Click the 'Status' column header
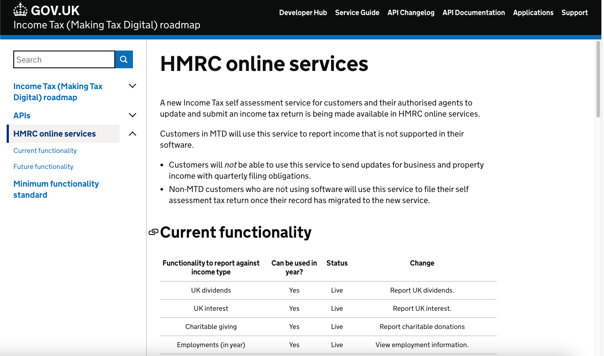Screen dimensions: 604x356 [x=337, y=263]
